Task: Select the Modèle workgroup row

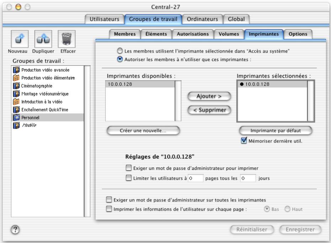Action: (48, 125)
